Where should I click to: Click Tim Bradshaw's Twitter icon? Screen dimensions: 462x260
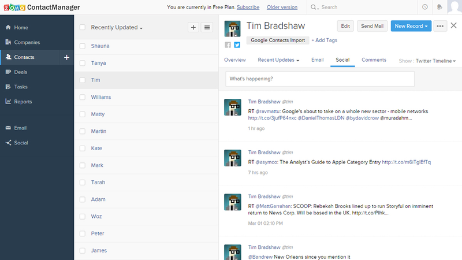click(237, 45)
